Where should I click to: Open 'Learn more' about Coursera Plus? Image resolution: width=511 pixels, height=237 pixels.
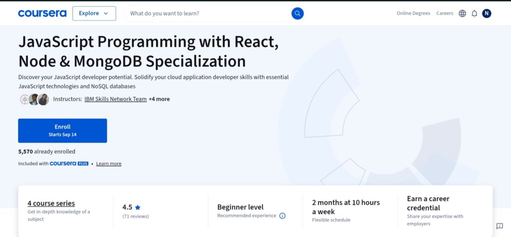pyautogui.click(x=109, y=163)
